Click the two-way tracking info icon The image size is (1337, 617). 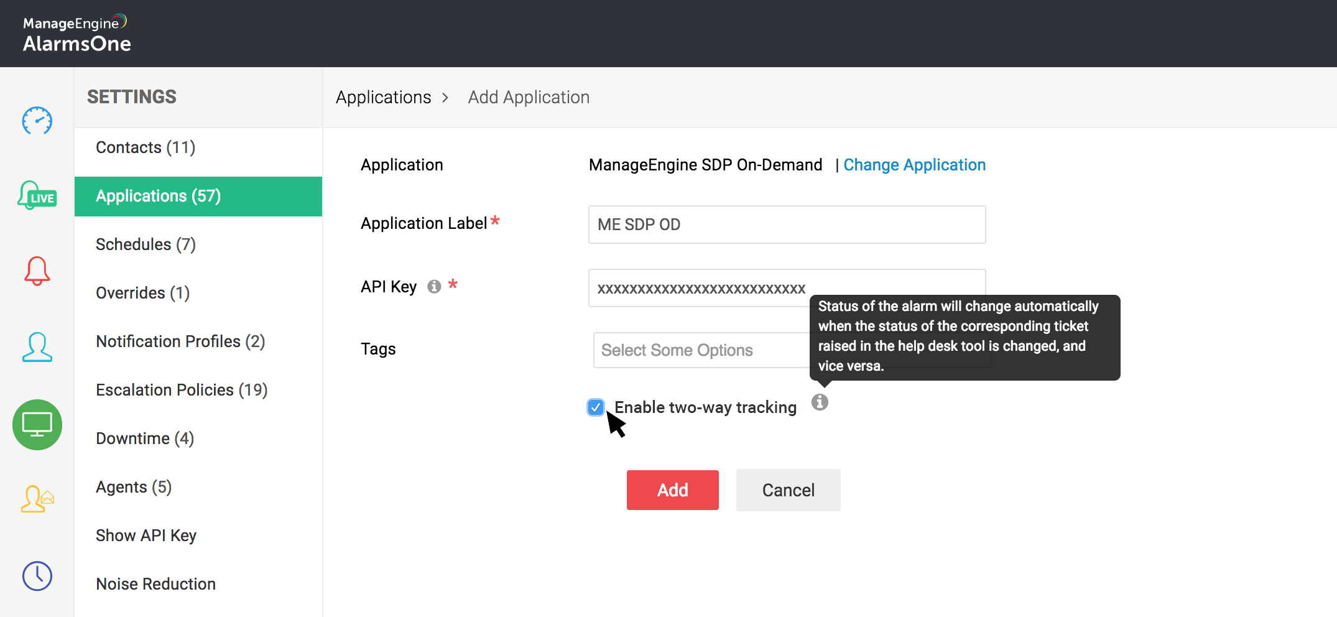tap(820, 402)
